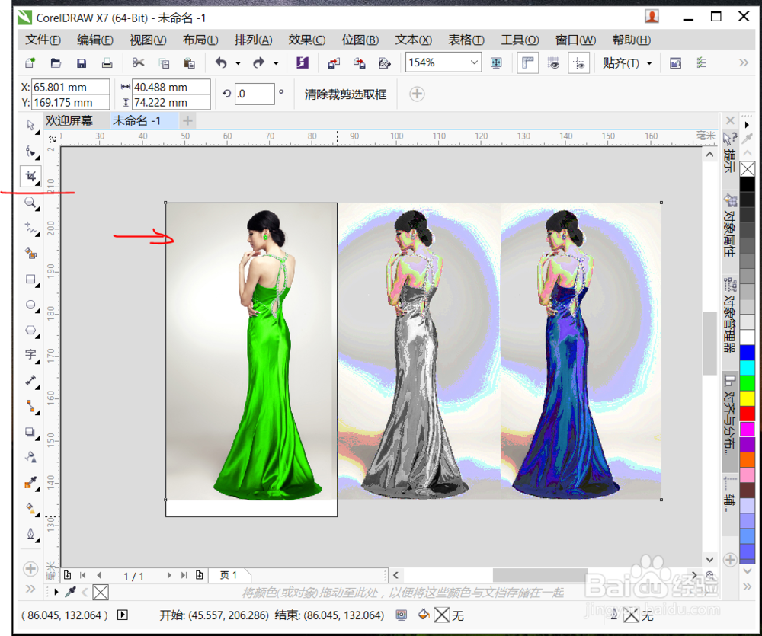
Task: Select the Rectangle tool
Action: click(30, 280)
